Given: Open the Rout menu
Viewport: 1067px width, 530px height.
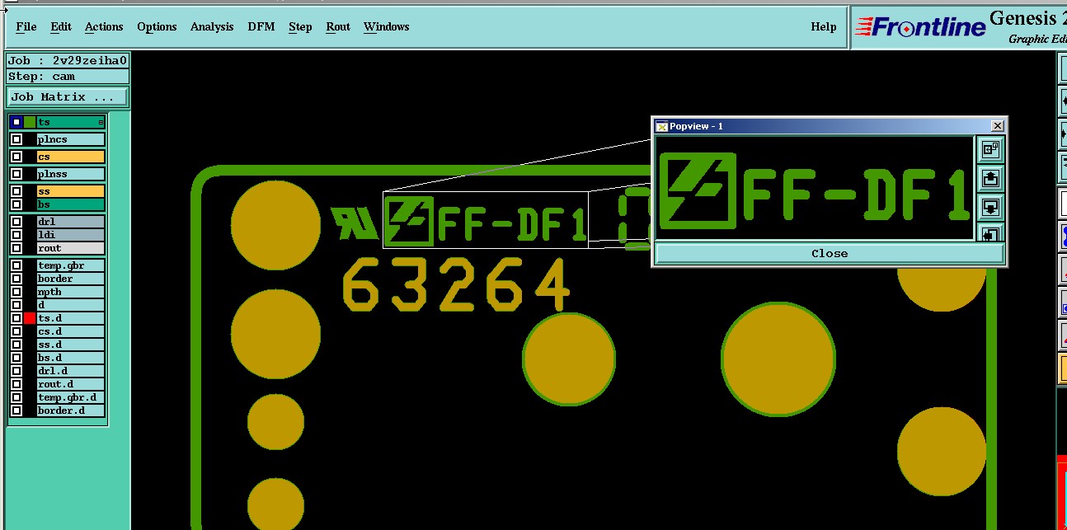Looking at the screenshot, I should pos(338,27).
